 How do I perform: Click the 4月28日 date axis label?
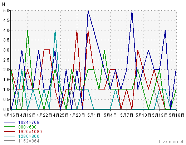click(x=77, y=115)
